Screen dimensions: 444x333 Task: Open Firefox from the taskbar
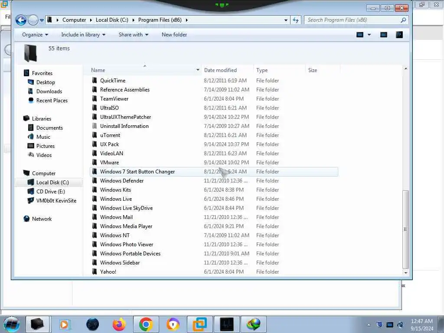tap(119, 324)
